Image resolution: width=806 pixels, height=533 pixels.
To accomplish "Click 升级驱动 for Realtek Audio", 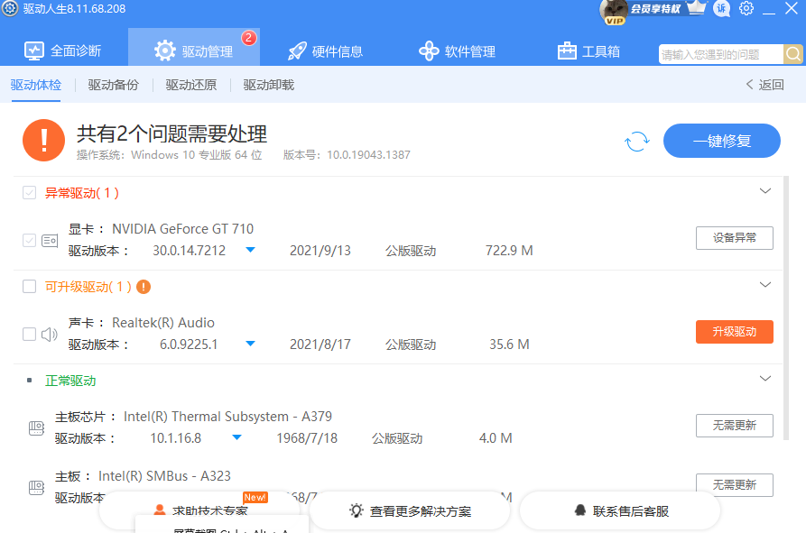I will click(735, 332).
